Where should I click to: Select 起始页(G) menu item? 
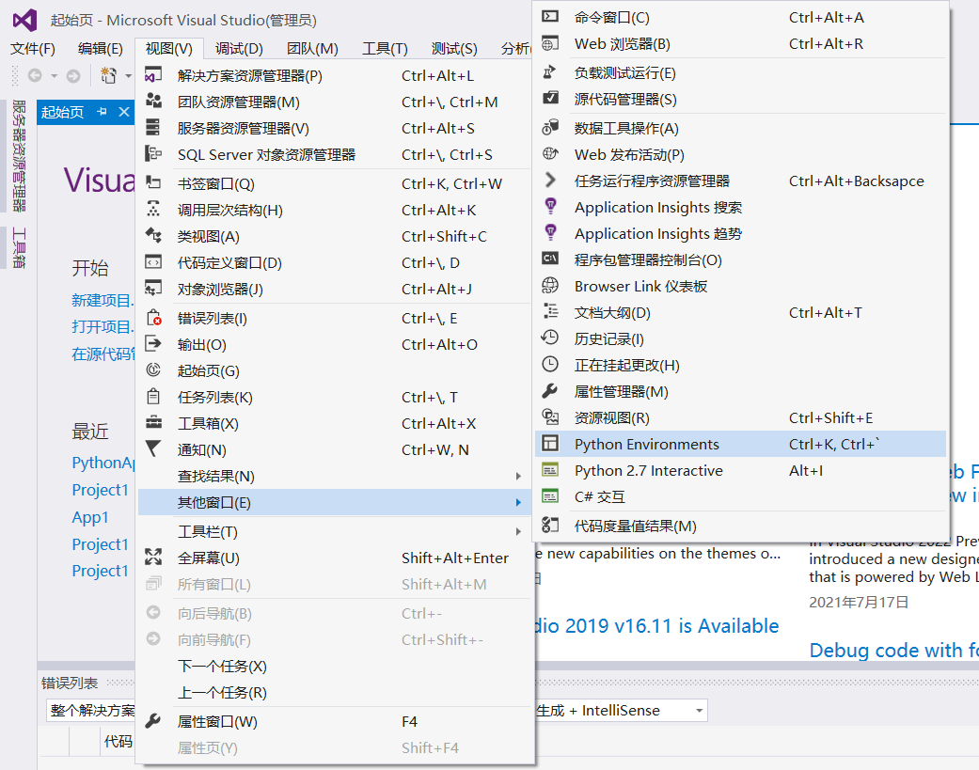335,370
